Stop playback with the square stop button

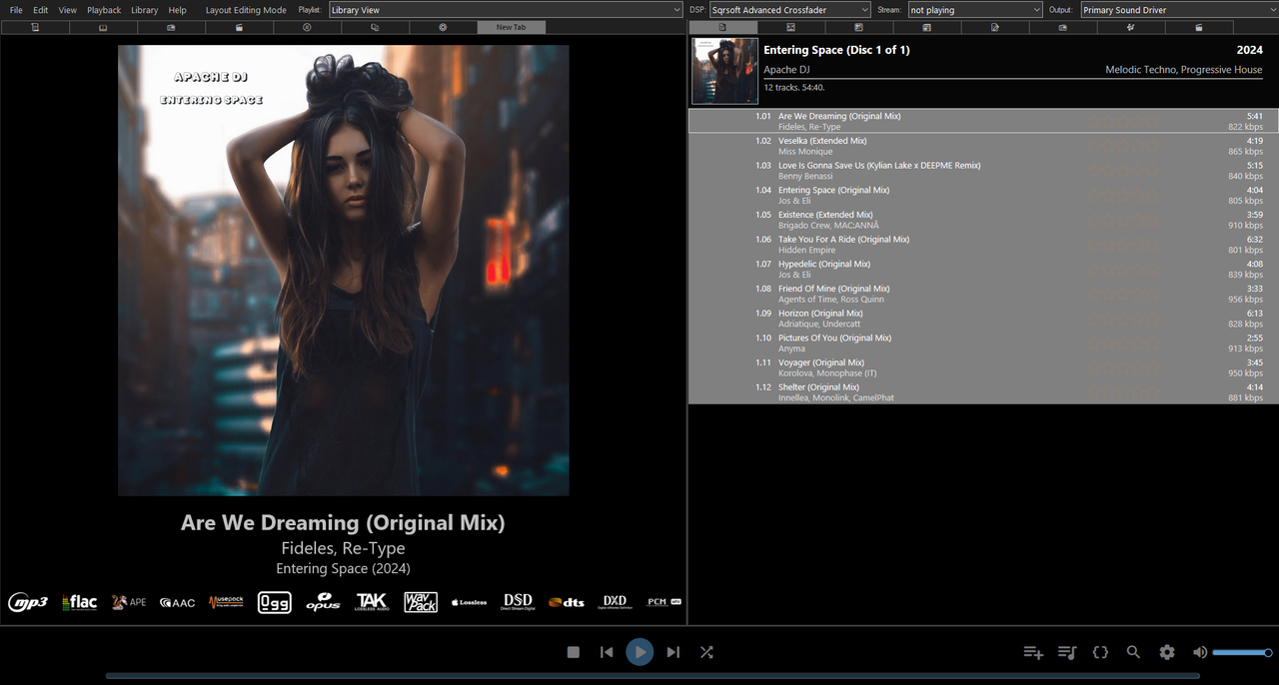[574, 652]
